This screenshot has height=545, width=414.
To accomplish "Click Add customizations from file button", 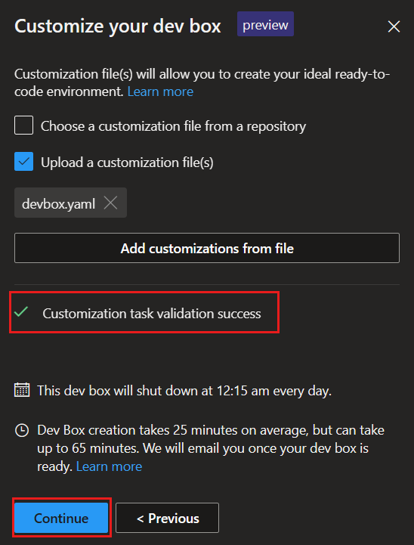I will pos(207,248).
